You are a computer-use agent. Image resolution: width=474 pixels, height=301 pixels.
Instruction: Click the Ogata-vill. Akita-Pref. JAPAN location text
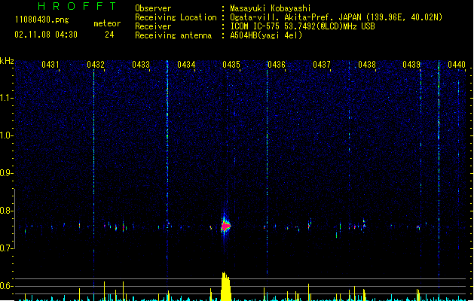[x=336, y=17]
